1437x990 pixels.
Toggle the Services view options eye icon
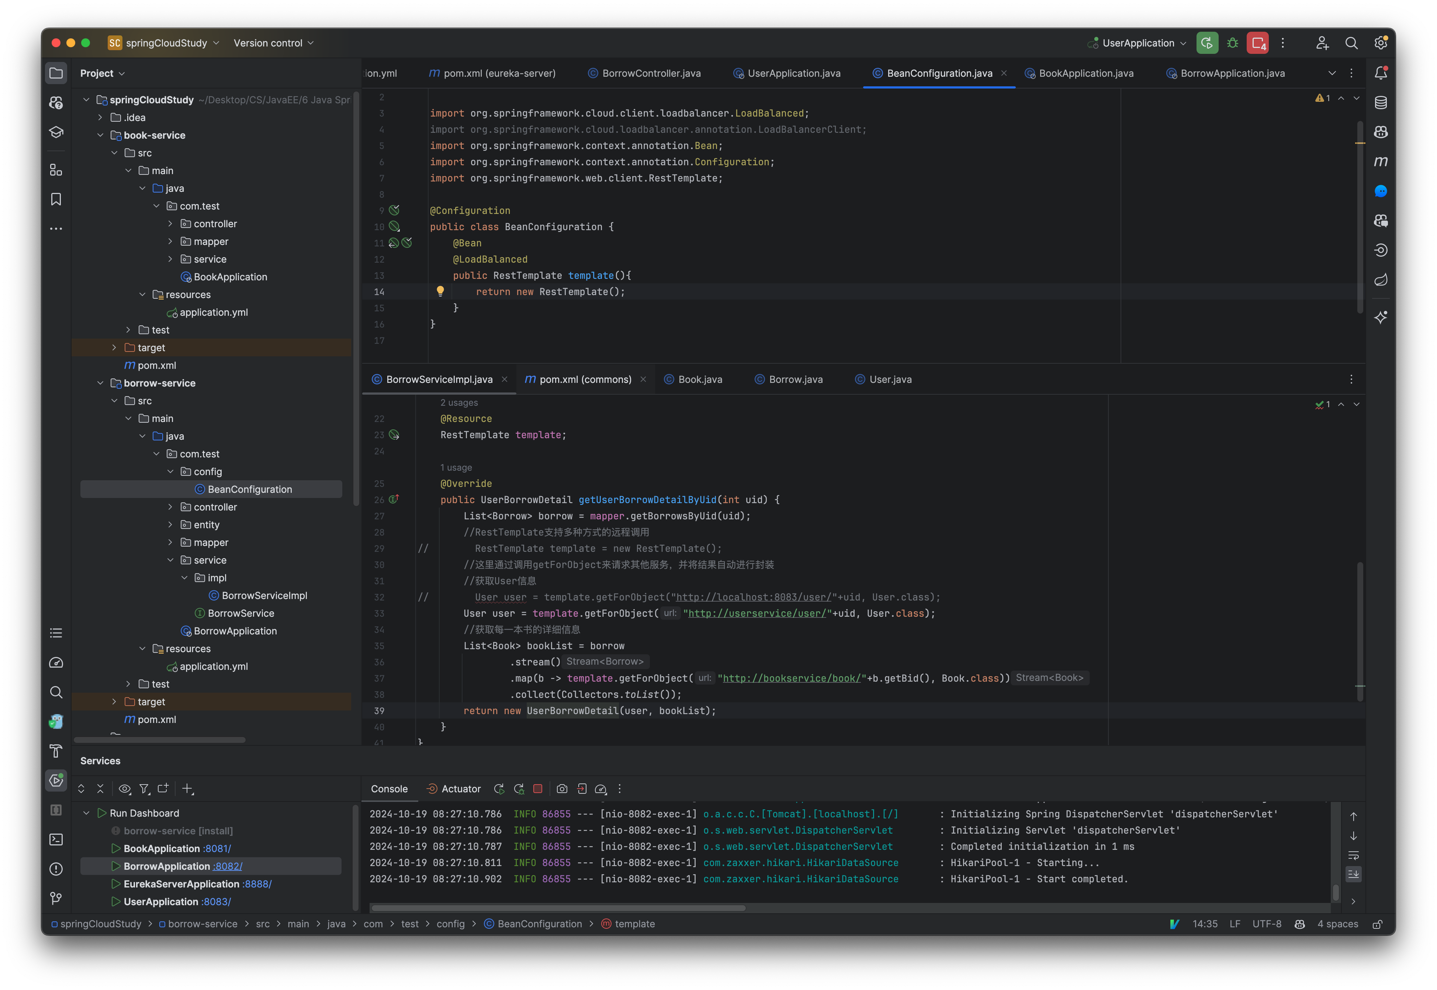click(125, 789)
